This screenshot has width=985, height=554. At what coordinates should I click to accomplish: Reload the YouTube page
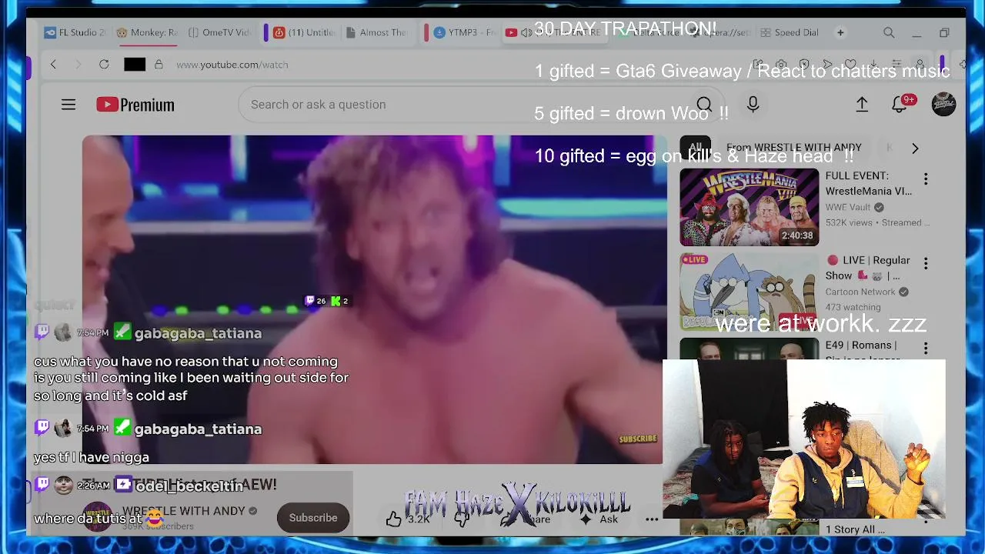point(104,65)
